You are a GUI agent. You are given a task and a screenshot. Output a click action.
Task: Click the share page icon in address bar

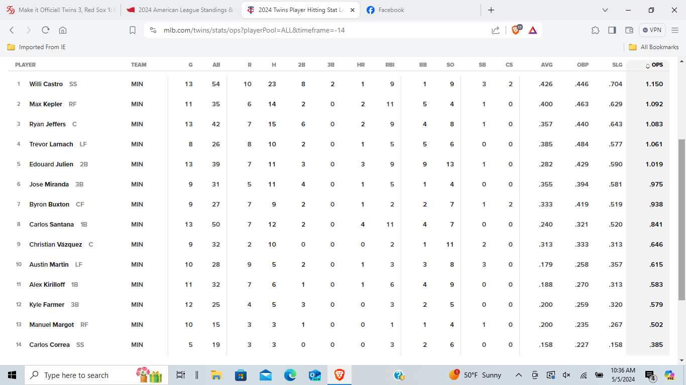(x=496, y=30)
